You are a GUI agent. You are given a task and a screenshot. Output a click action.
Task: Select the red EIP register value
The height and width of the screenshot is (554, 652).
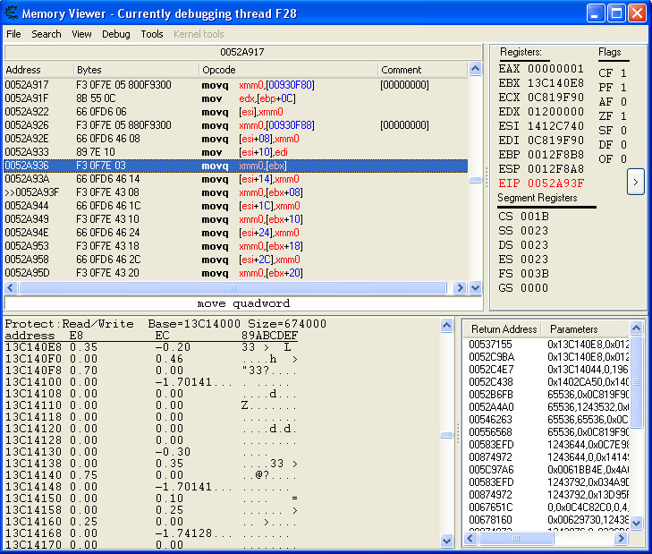(x=555, y=183)
